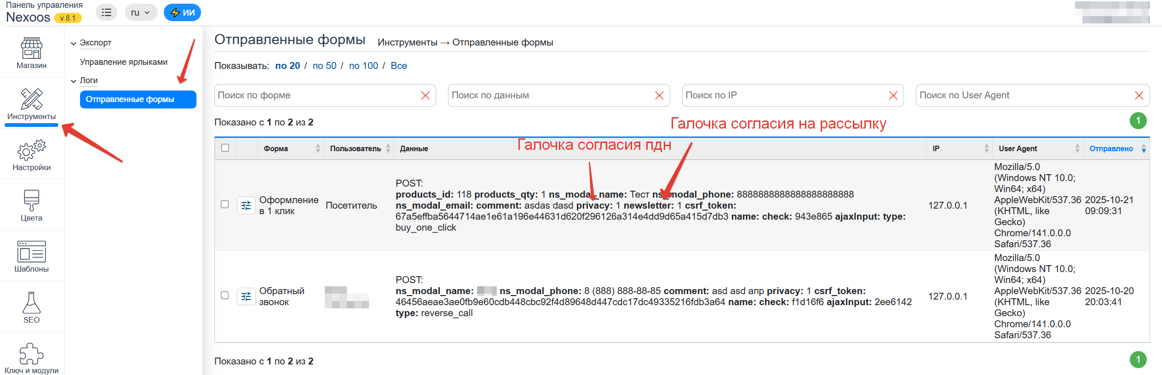Open the ru language dropdown
Image resolution: width=1162 pixels, height=375 pixels.
click(x=140, y=12)
